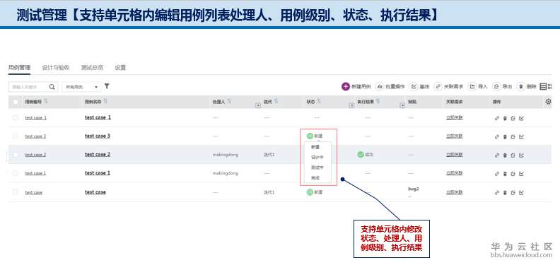Choose 测试中 in the status dropdown list
The width and height of the screenshot is (560, 265).
pos(317,167)
